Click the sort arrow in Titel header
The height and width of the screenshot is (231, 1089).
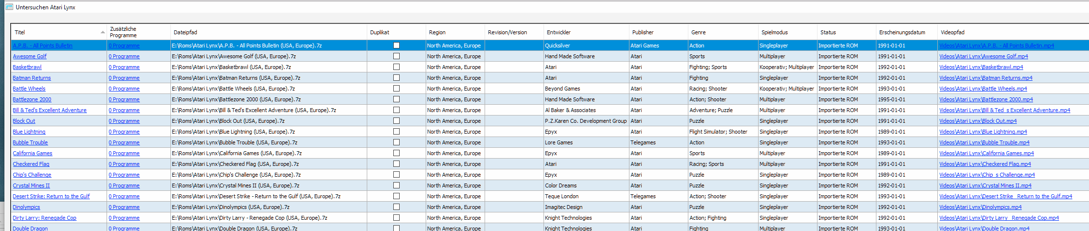click(103, 32)
